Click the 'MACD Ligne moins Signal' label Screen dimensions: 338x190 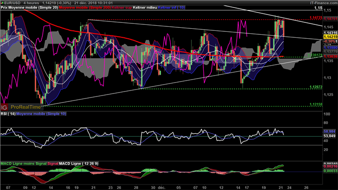23,164
